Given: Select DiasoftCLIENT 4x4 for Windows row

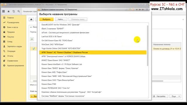Looking at the screenshot, I should (x=93, y=24).
